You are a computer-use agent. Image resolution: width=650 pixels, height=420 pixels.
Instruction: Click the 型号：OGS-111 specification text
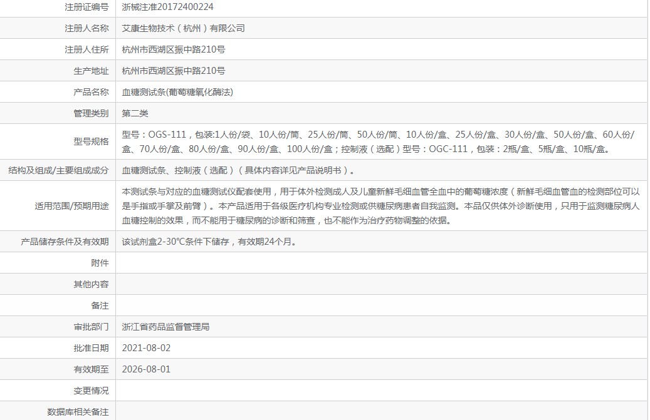[378, 141]
